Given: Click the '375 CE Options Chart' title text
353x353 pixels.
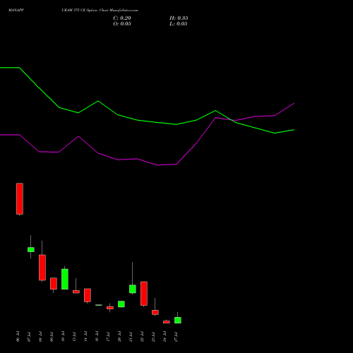Looking at the screenshot, I should click(x=92, y=11).
